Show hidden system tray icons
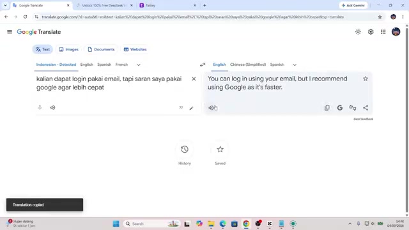Image resolution: width=409 pixels, height=230 pixels. coord(350,224)
